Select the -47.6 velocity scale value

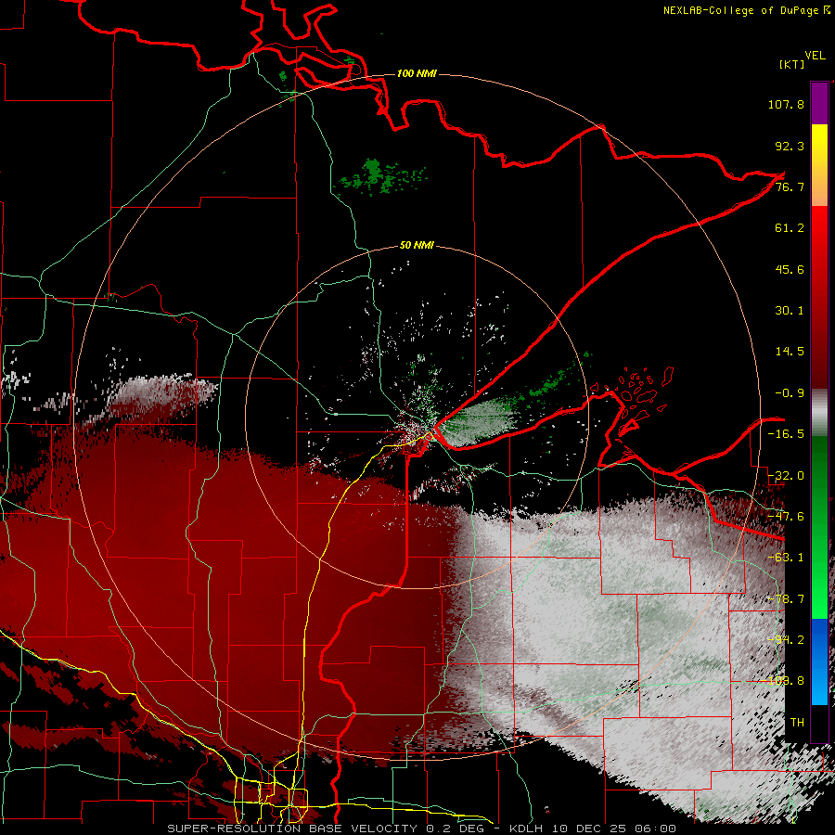tap(786, 517)
